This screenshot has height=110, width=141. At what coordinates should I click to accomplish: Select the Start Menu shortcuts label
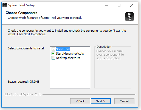point(70,53)
